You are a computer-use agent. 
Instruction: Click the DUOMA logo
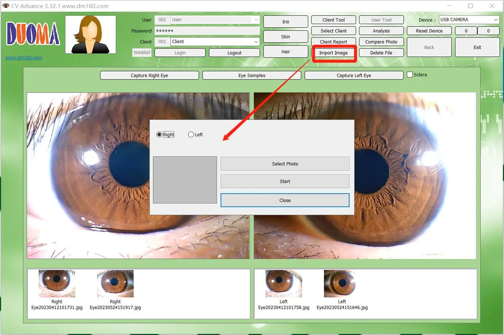click(x=33, y=34)
